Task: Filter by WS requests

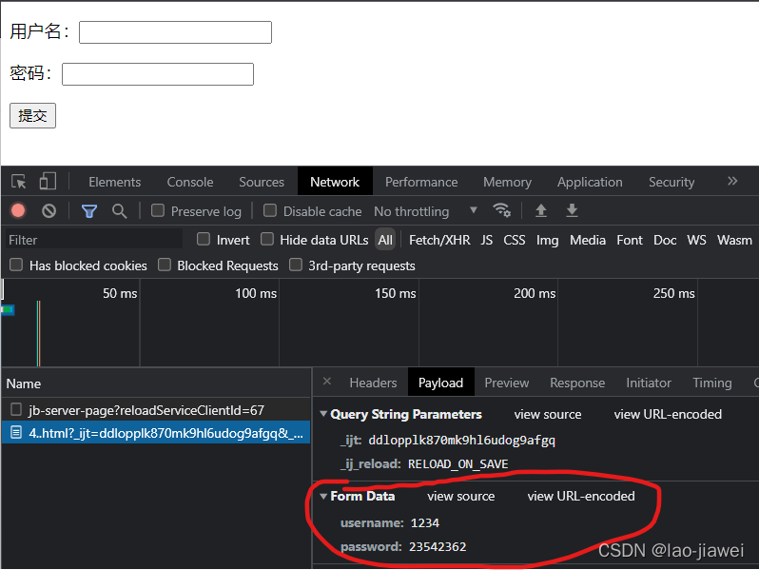Action: [x=696, y=240]
